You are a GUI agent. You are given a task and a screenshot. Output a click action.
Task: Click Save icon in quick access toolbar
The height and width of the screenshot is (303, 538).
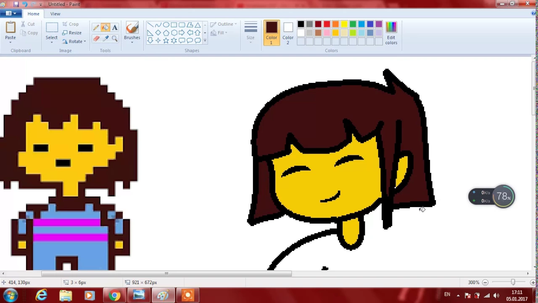tap(16, 4)
